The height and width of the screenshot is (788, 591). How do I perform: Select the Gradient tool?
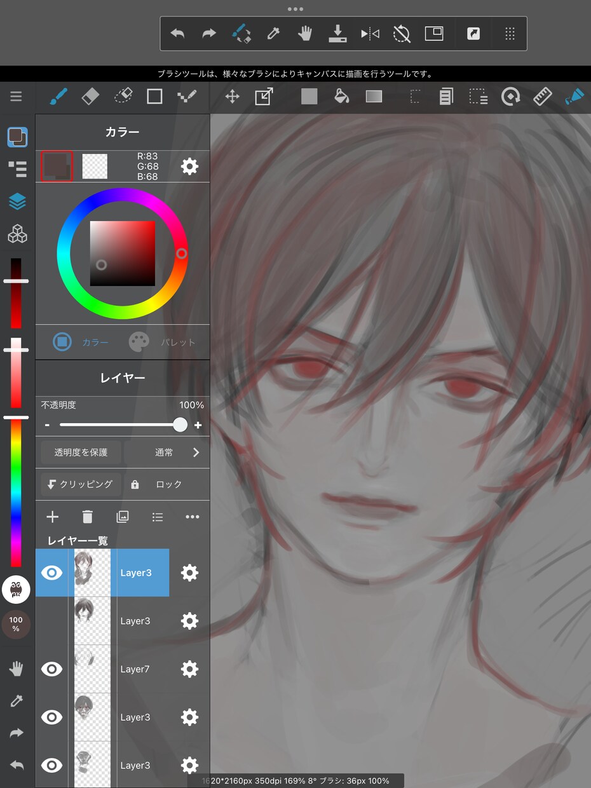[x=374, y=97]
